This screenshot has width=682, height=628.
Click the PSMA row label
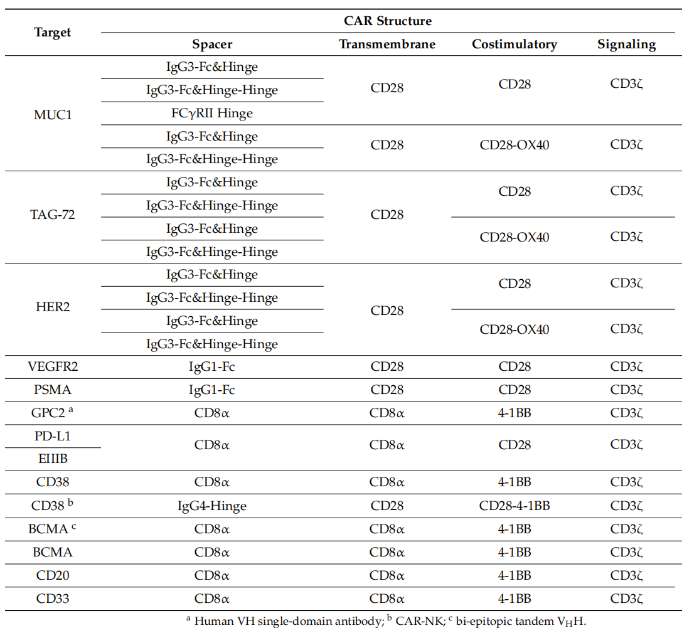pos(53,390)
